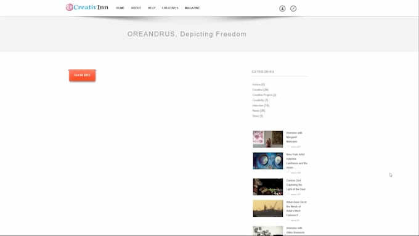Click the compass icon in header

pyautogui.click(x=293, y=9)
